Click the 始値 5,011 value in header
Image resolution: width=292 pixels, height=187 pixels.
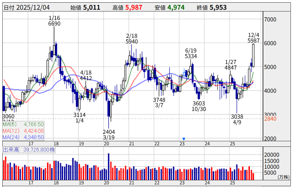point(91,8)
